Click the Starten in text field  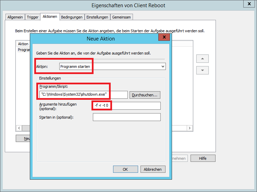(x=126, y=117)
